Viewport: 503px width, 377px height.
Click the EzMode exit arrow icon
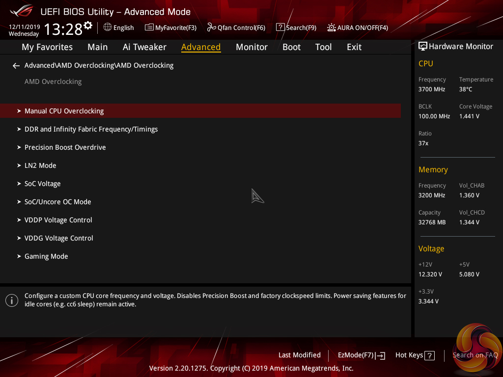(380, 355)
